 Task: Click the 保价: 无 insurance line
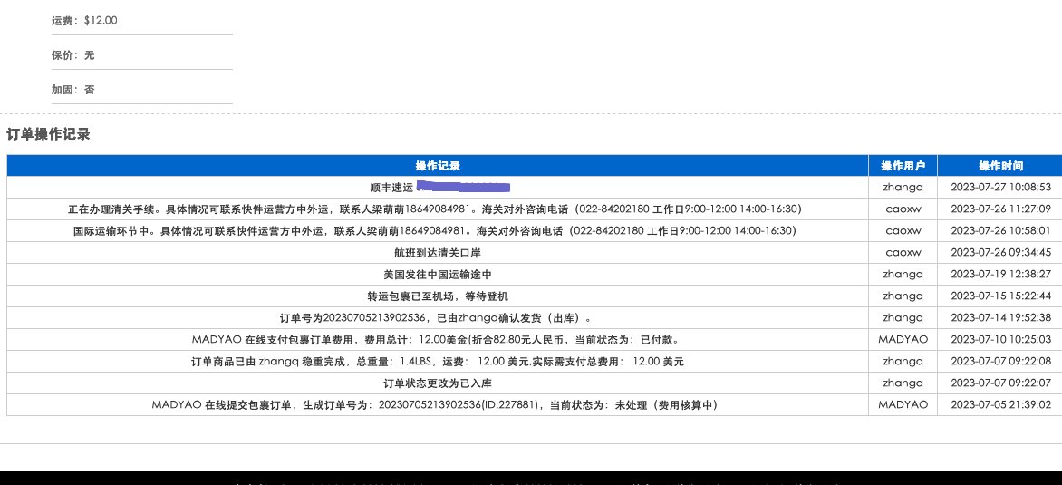73,55
